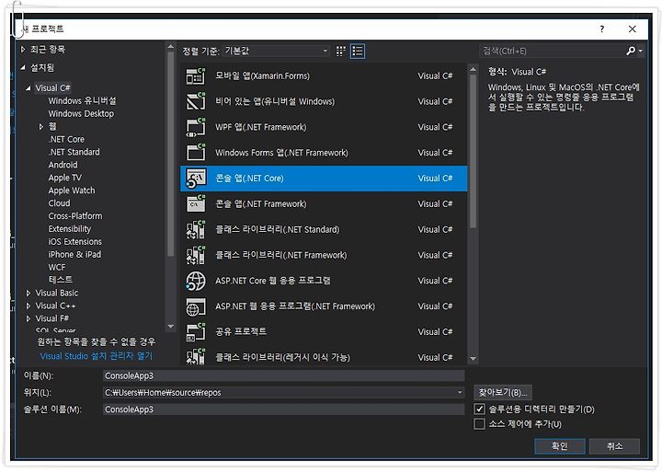662x473 pixels.
Task: Collapse the Installed (설치됨) node
Action: (x=23, y=67)
